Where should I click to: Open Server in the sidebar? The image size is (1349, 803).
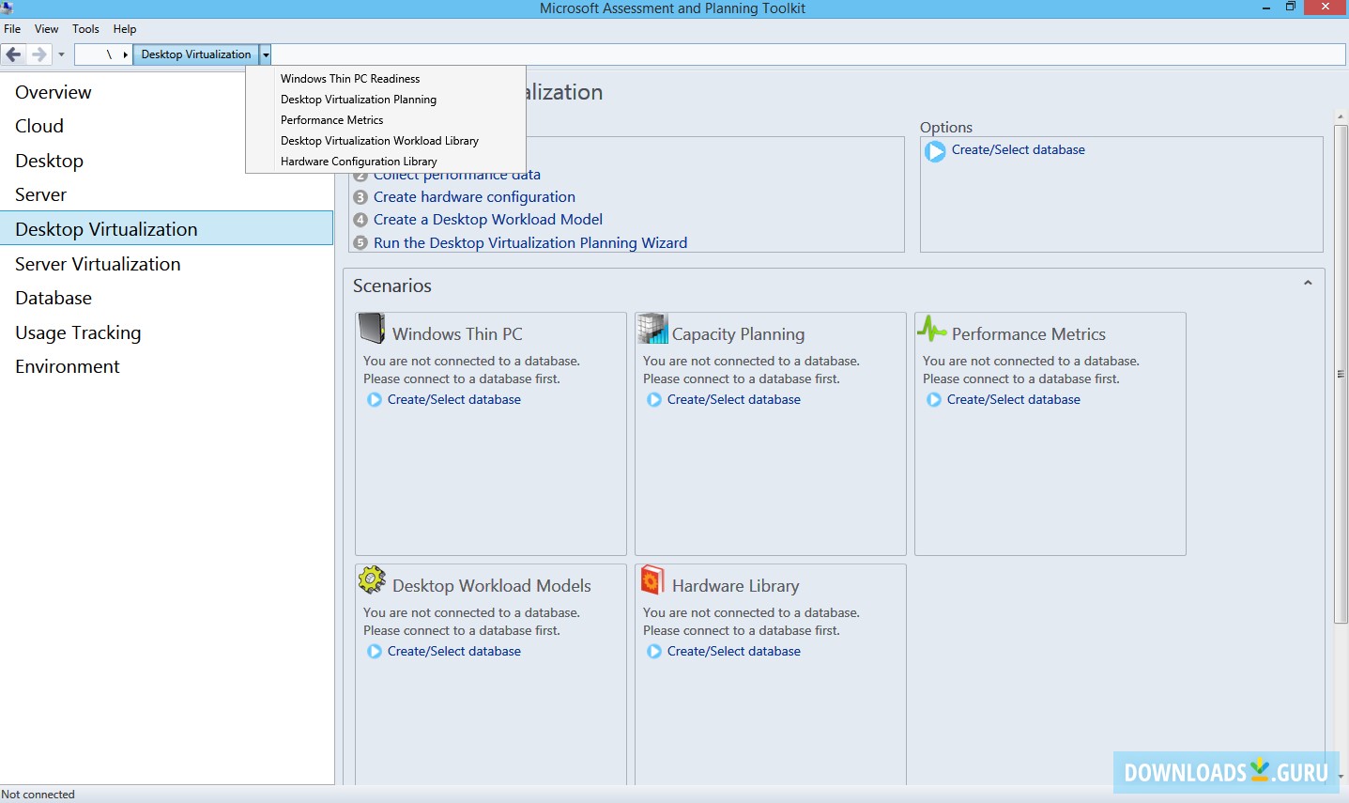41,194
